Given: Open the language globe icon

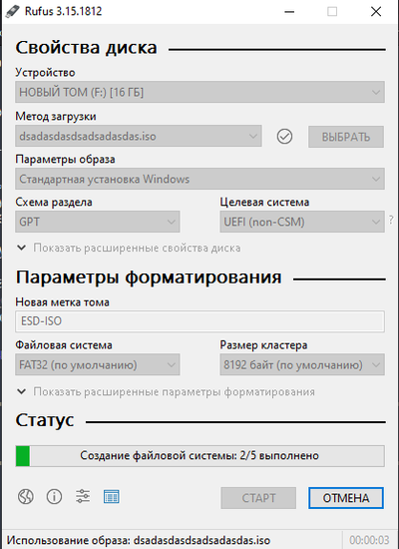Looking at the screenshot, I should [26, 496].
